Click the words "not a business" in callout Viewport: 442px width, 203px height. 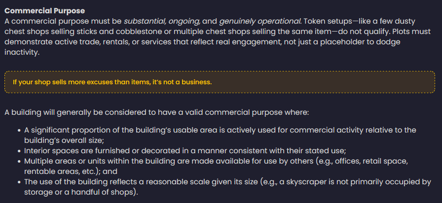tap(189, 82)
